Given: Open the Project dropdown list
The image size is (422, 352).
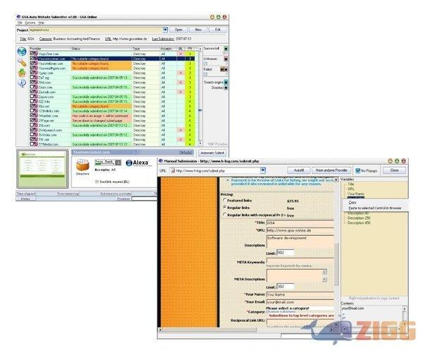Looking at the screenshot, I should (165, 30).
